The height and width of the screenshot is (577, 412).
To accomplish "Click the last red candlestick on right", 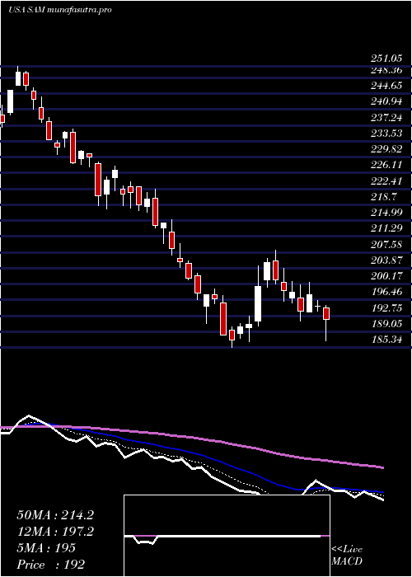I will pyautogui.click(x=326, y=313).
